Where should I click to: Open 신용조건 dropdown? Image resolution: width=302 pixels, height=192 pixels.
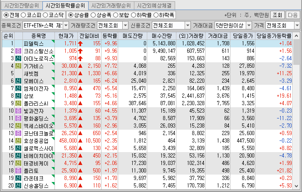tap(188, 25)
